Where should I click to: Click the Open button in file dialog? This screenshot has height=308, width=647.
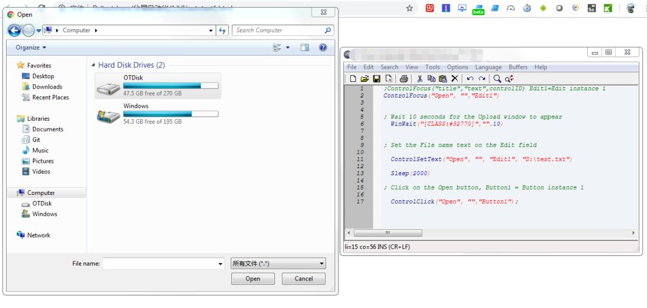point(253,279)
